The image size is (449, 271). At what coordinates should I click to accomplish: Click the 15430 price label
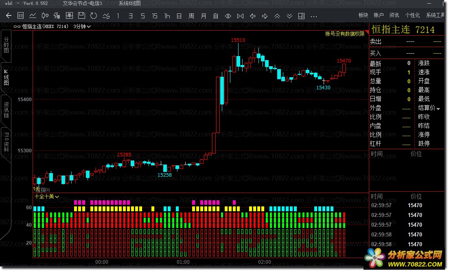pos(323,87)
